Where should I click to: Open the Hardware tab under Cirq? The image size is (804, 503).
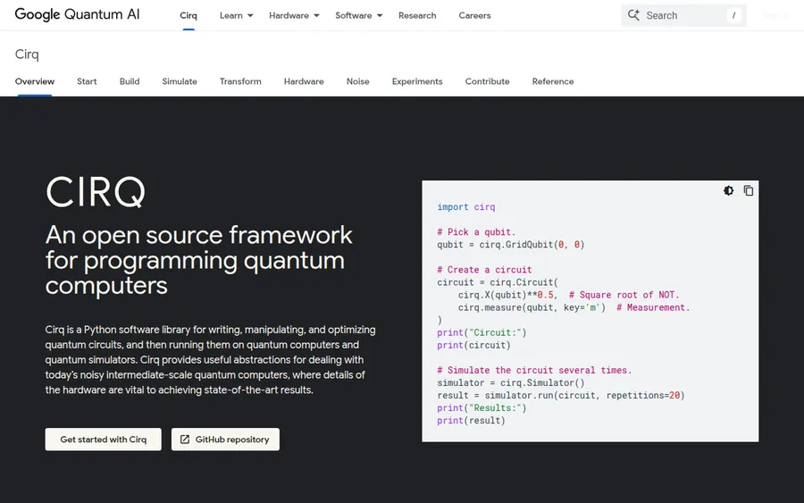pos(304,81)
